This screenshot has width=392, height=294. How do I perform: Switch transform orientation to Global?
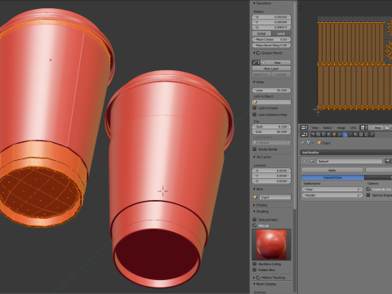click(261, 33)
